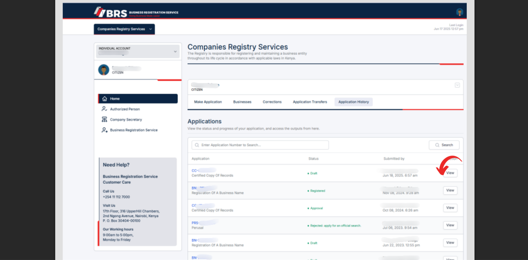This screenshot has height=260, width=528.
Task: Switch to the Businesses tab
Action: (x=242, y=102)
